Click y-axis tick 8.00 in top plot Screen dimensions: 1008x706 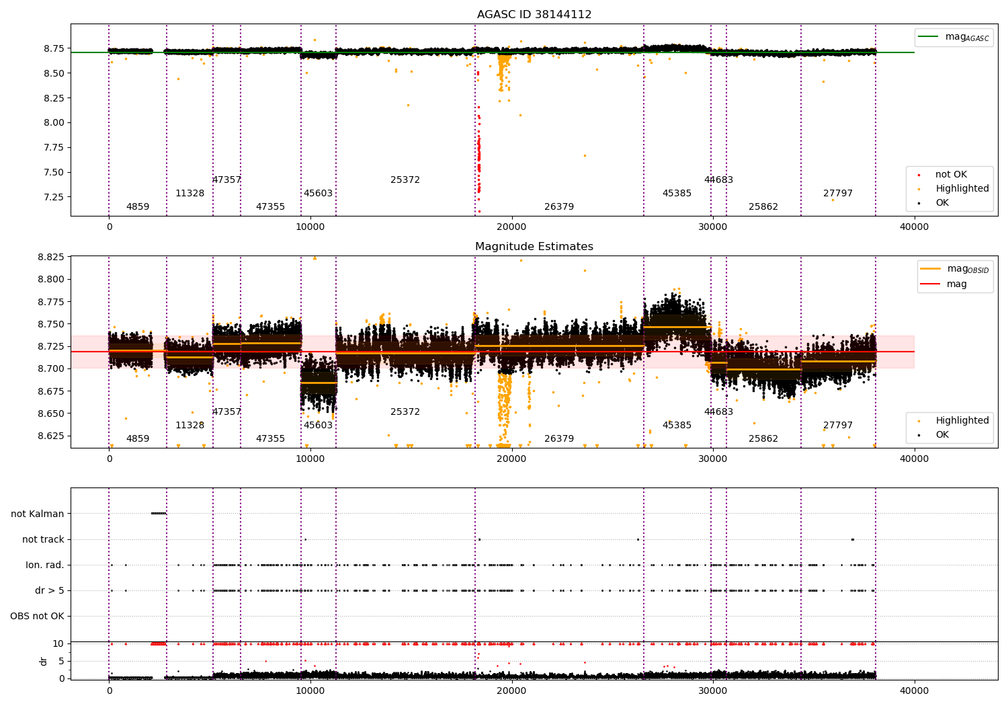(x=54, y=123)
